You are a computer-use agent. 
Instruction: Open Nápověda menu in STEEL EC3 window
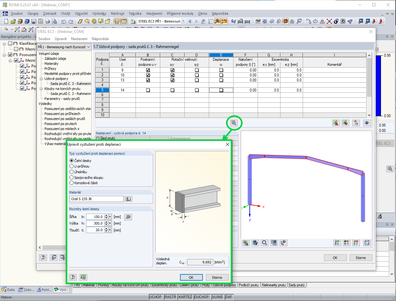(x=100, y=39)
